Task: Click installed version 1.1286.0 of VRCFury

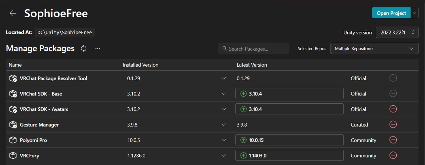Action: pos(136,156)
